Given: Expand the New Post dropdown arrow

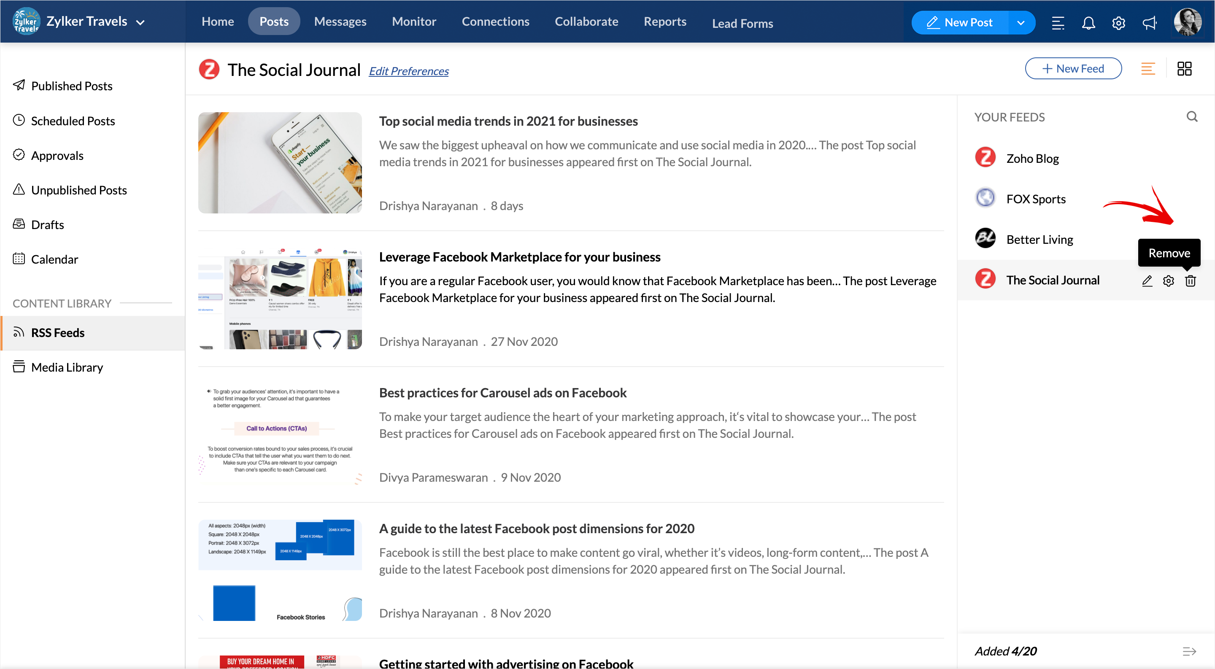Looking at the screenshot, I should tap(1021, 23).
